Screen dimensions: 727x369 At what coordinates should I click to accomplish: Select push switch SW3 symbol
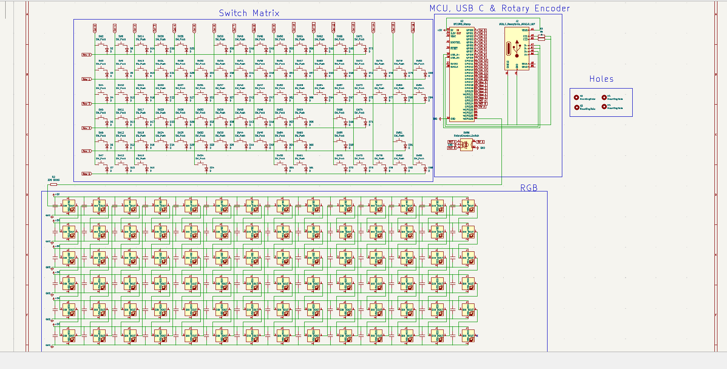coord(101,68)
